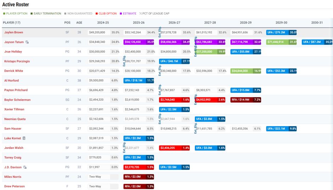
Task: Click the icon beside J.D. Davison's name
Action: click(x=25, y=167)
